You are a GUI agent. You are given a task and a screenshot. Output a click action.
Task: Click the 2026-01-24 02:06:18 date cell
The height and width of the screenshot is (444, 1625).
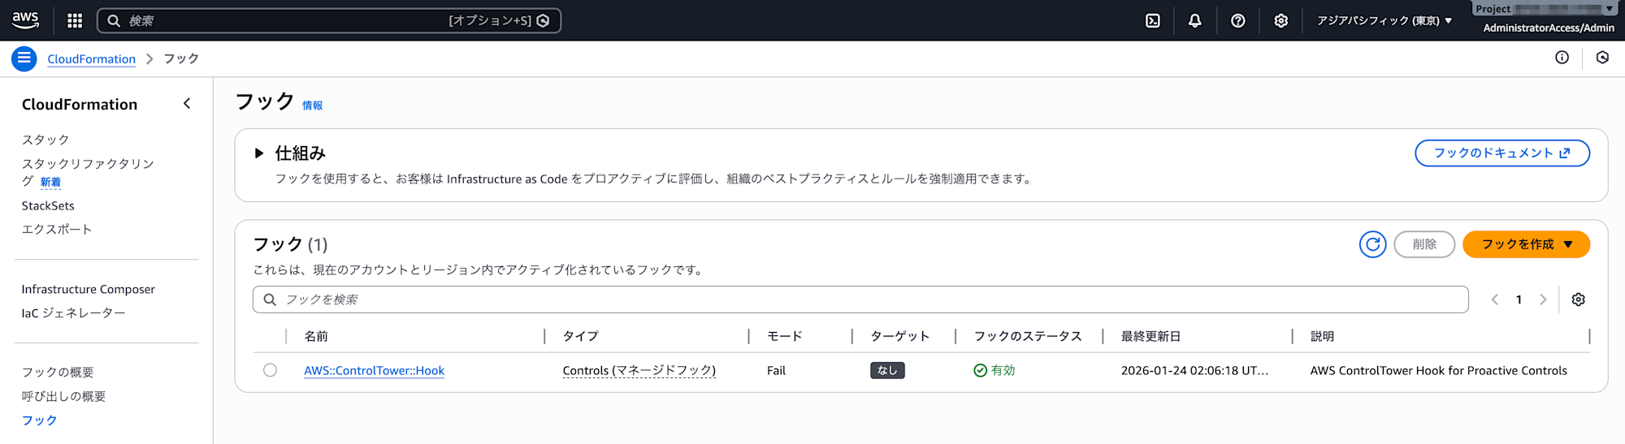(1194, 370)
